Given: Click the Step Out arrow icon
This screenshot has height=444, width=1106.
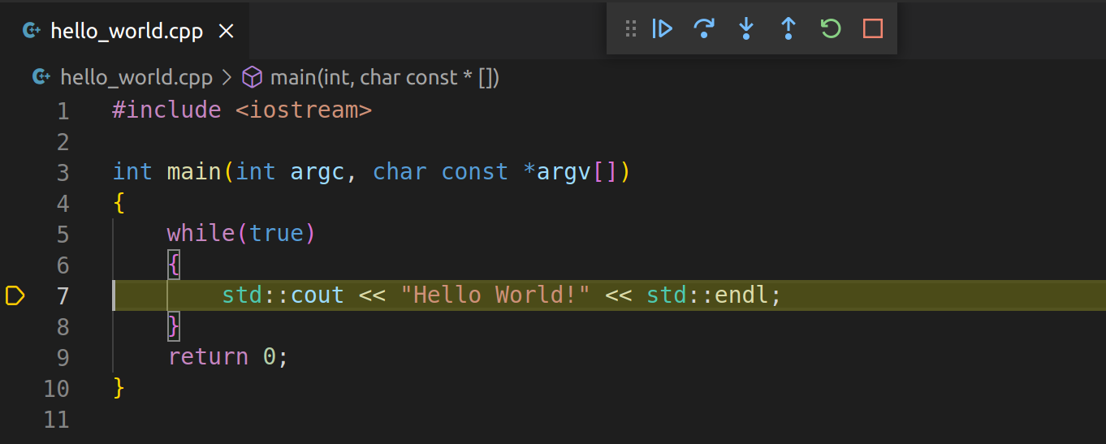Looking at the screenshot, I should point(788,29).
